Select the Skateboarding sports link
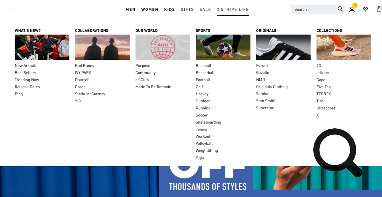 [208, 122]
